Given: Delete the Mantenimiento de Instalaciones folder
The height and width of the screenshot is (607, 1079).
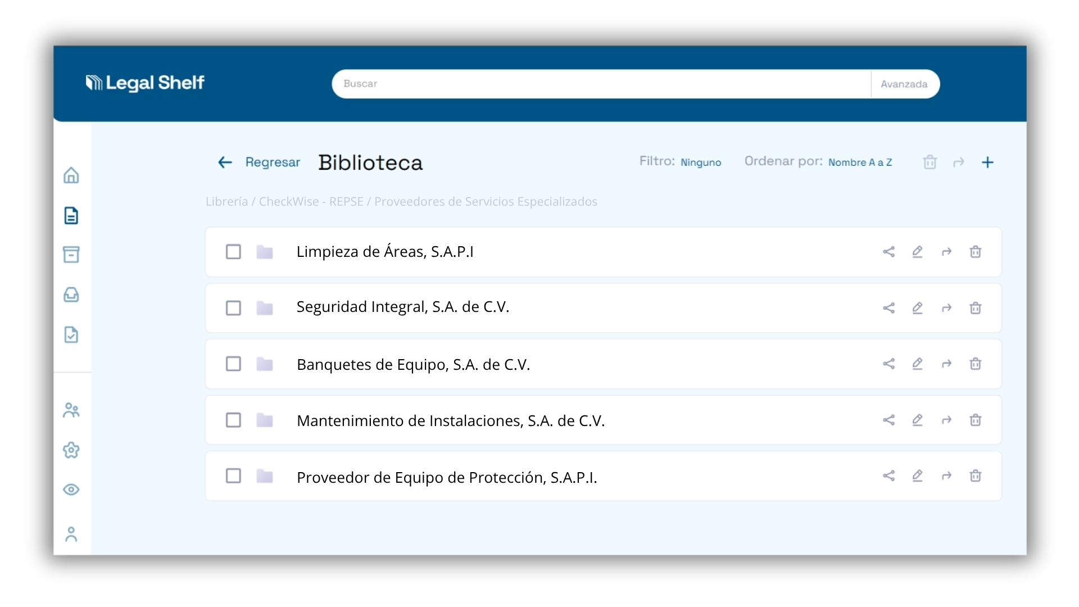Looking at the screenshot, I should [x=976, y=420].
